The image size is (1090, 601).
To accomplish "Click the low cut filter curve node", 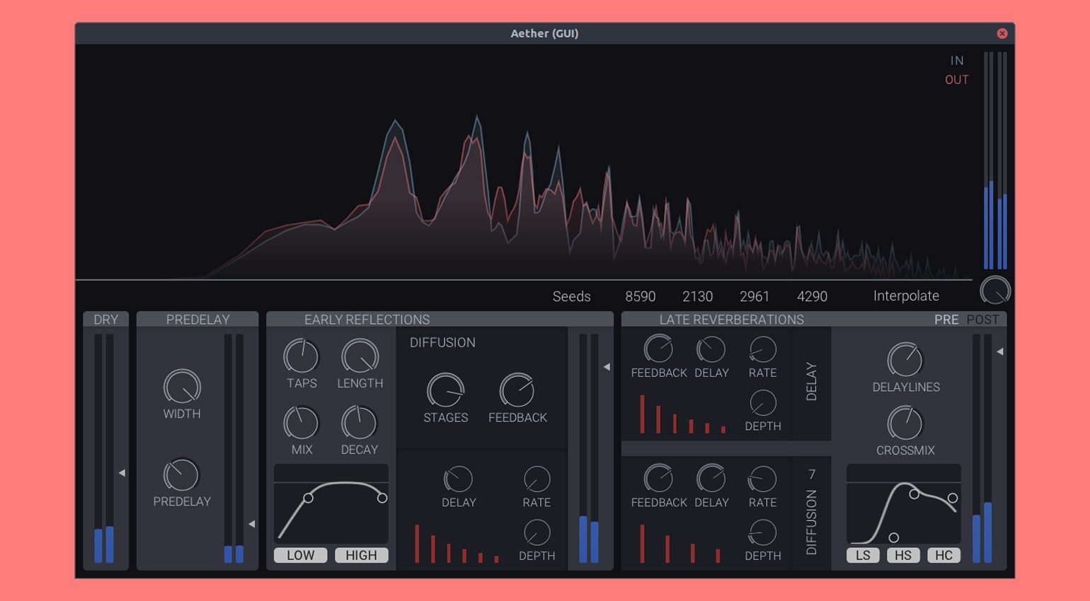I will (x=308, y=498).
